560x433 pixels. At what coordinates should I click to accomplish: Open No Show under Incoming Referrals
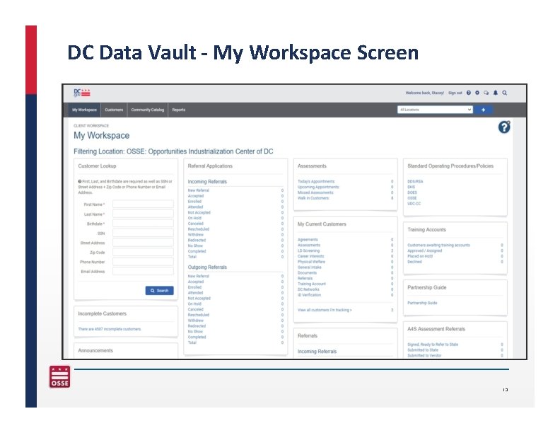pyautogui.click(x=195, y=246)
